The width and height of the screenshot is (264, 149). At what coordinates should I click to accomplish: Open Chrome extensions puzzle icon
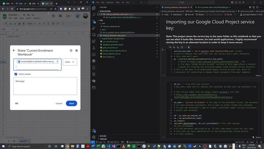[x=70, y=9]
